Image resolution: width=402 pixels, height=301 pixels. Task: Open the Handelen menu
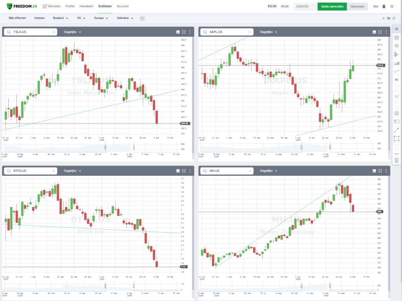(86, 6)
